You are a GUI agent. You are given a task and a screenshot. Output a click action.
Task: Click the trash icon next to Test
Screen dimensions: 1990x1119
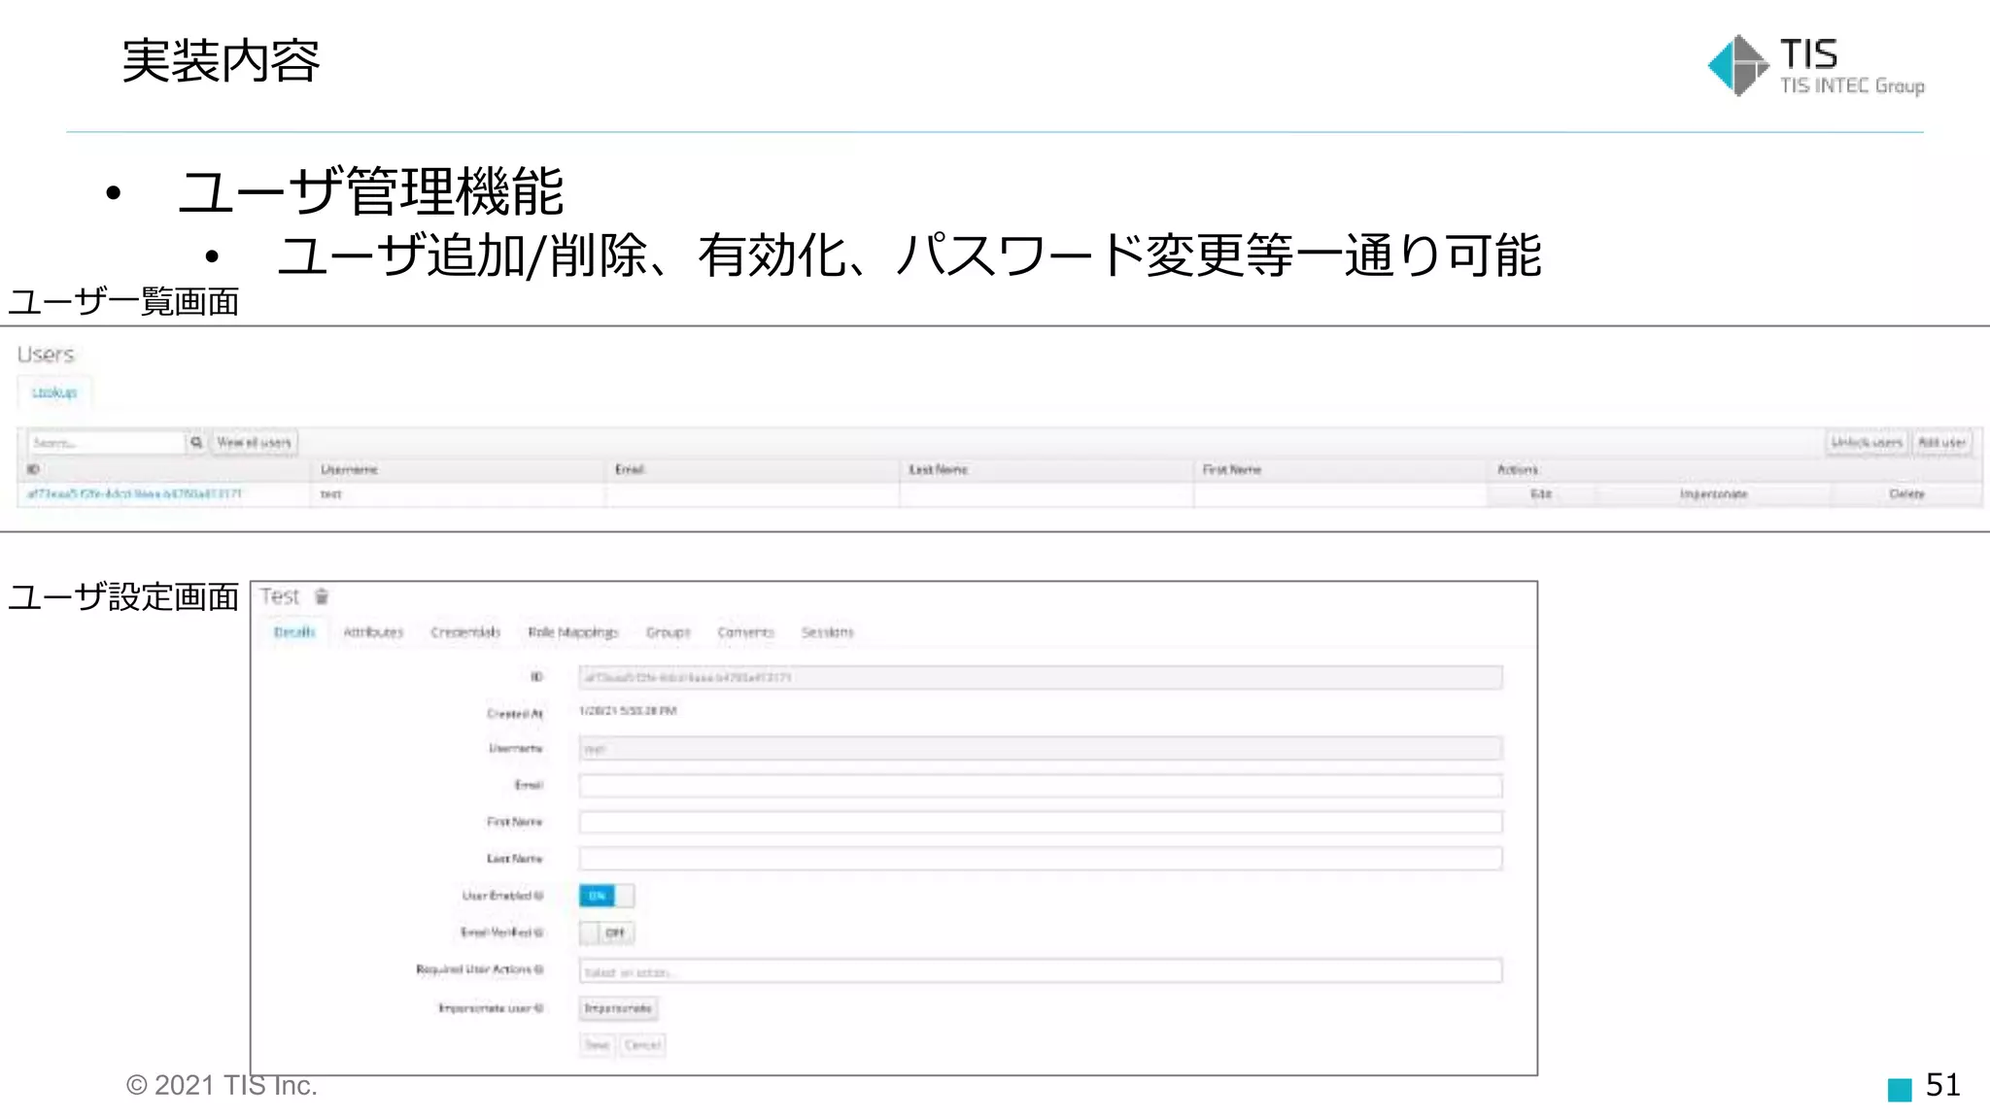[322, 596]
